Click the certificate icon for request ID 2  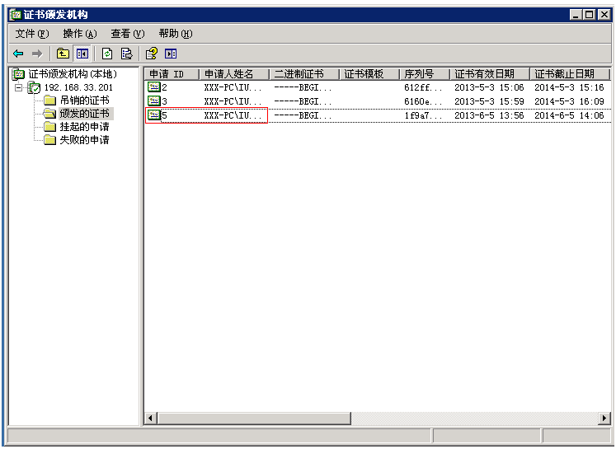[x=153, y=87]
